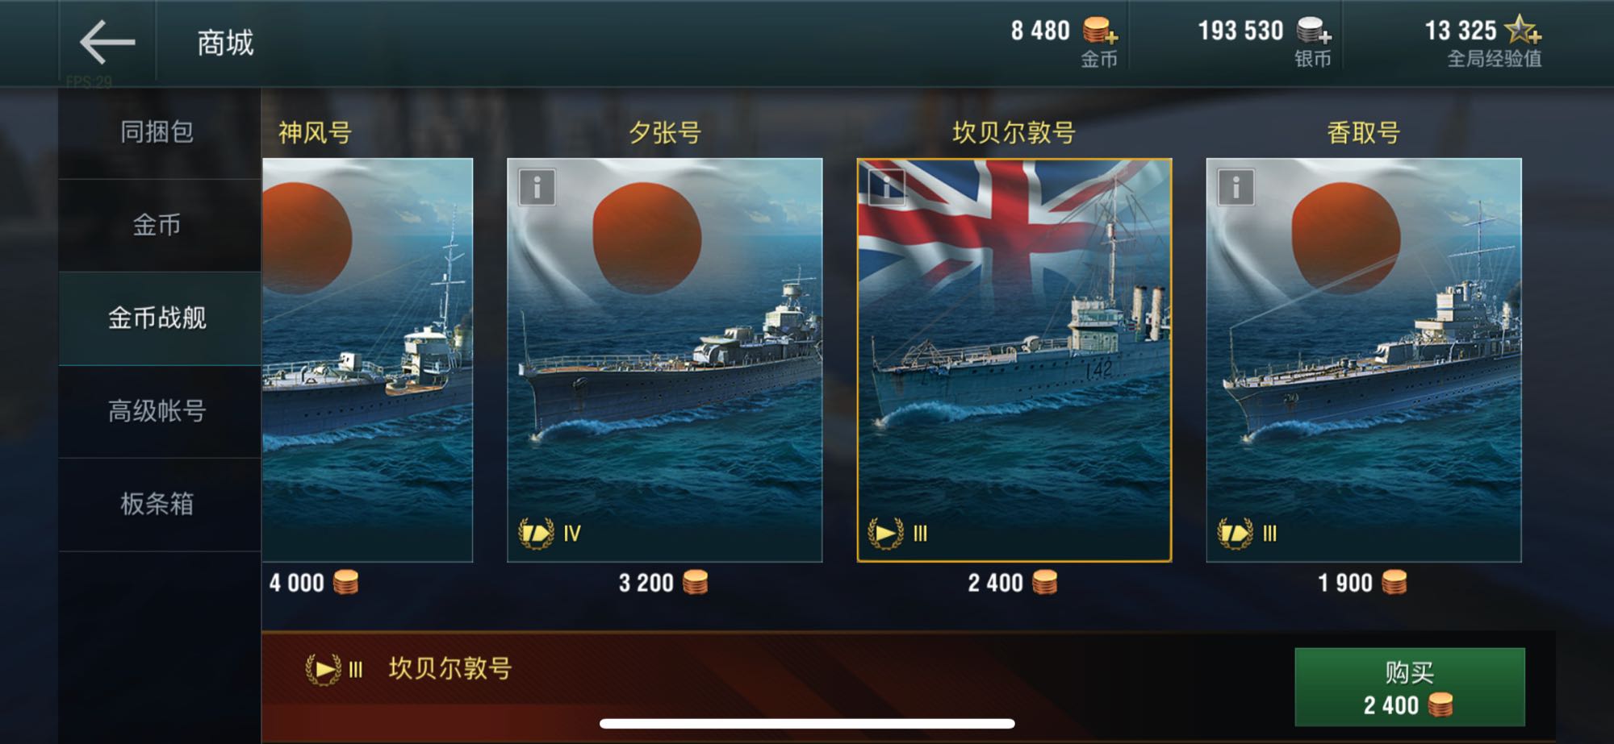Open the 高级帐号 tab
This screenshot has width=1614, height=744.
(159, 411)
